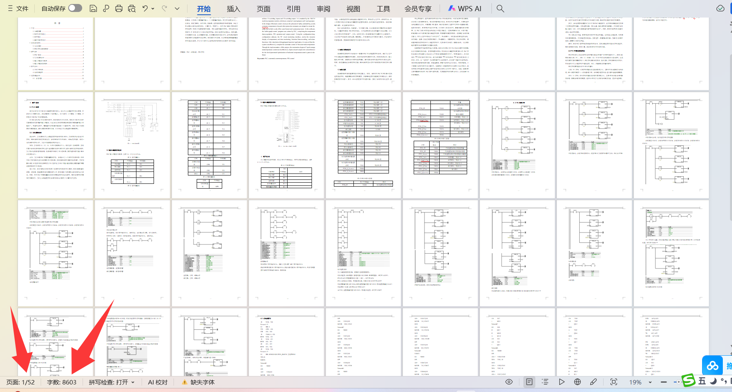Click the 字数: 8603 word count
This screenshot has height=392, width=732.
point(62,382)
